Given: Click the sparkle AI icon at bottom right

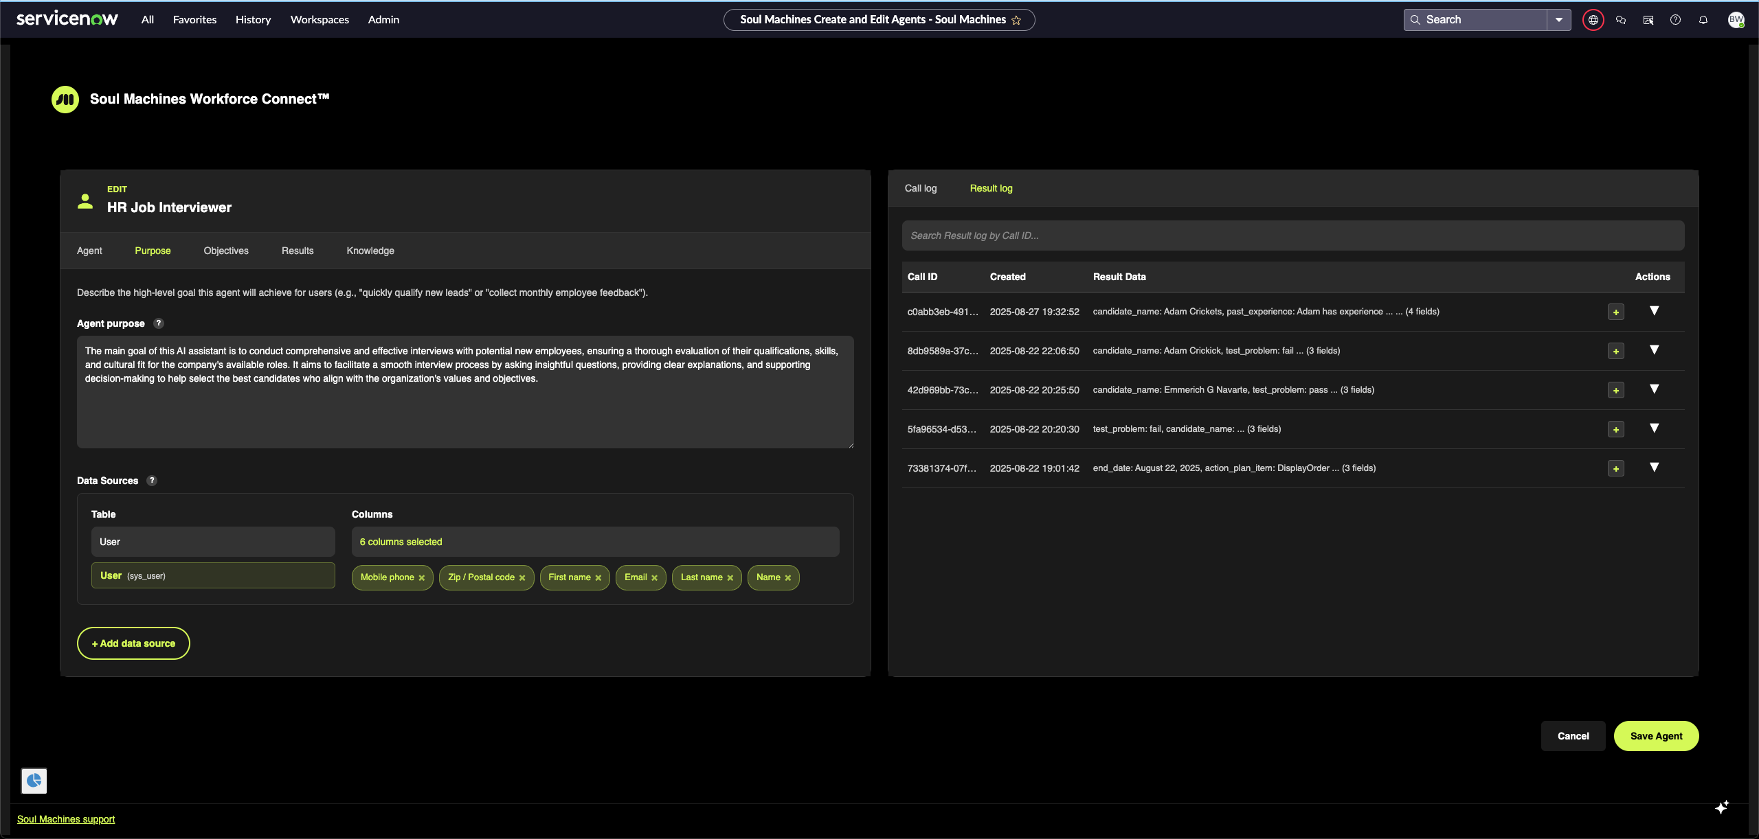Looking at the screenshot, I should point(1723,807).
